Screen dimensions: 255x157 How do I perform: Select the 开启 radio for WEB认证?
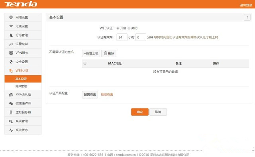(x=118, y=28)
